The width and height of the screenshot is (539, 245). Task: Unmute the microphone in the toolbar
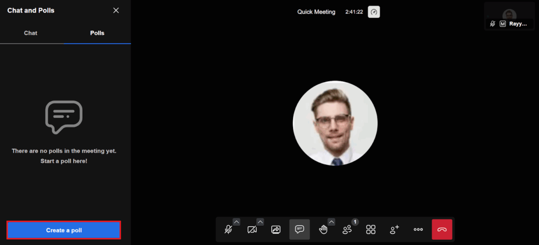[228, 230]
